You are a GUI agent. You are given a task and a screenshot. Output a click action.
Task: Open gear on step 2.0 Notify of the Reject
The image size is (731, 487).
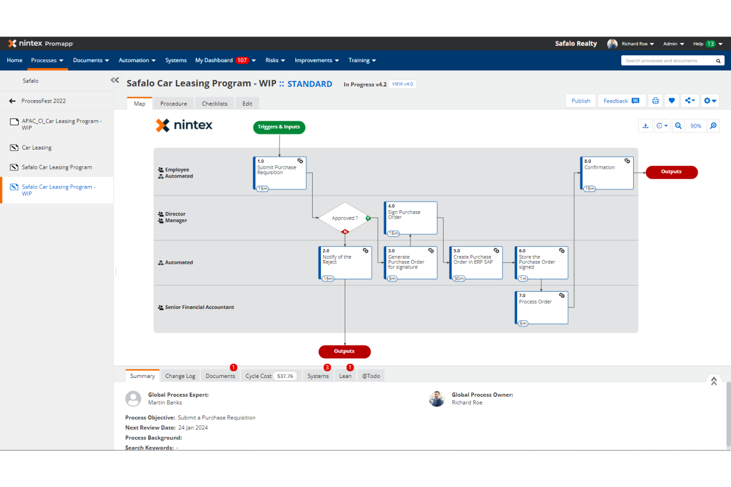click(365, 251)
